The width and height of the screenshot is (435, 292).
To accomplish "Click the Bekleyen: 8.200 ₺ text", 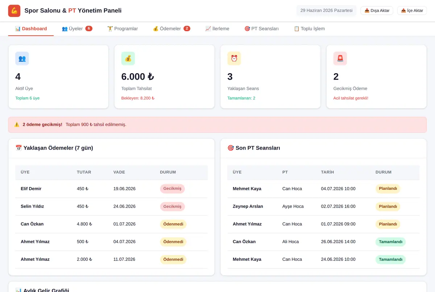I will [x=138, y=98].
